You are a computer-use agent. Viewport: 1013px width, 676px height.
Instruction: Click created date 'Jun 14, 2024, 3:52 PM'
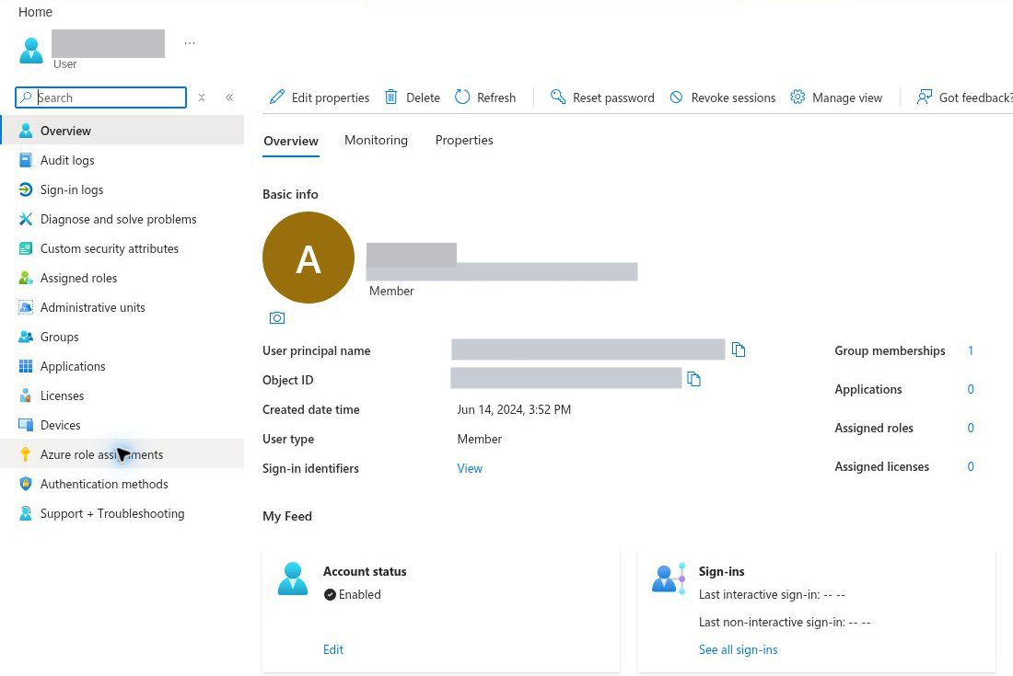click(514, 409)
